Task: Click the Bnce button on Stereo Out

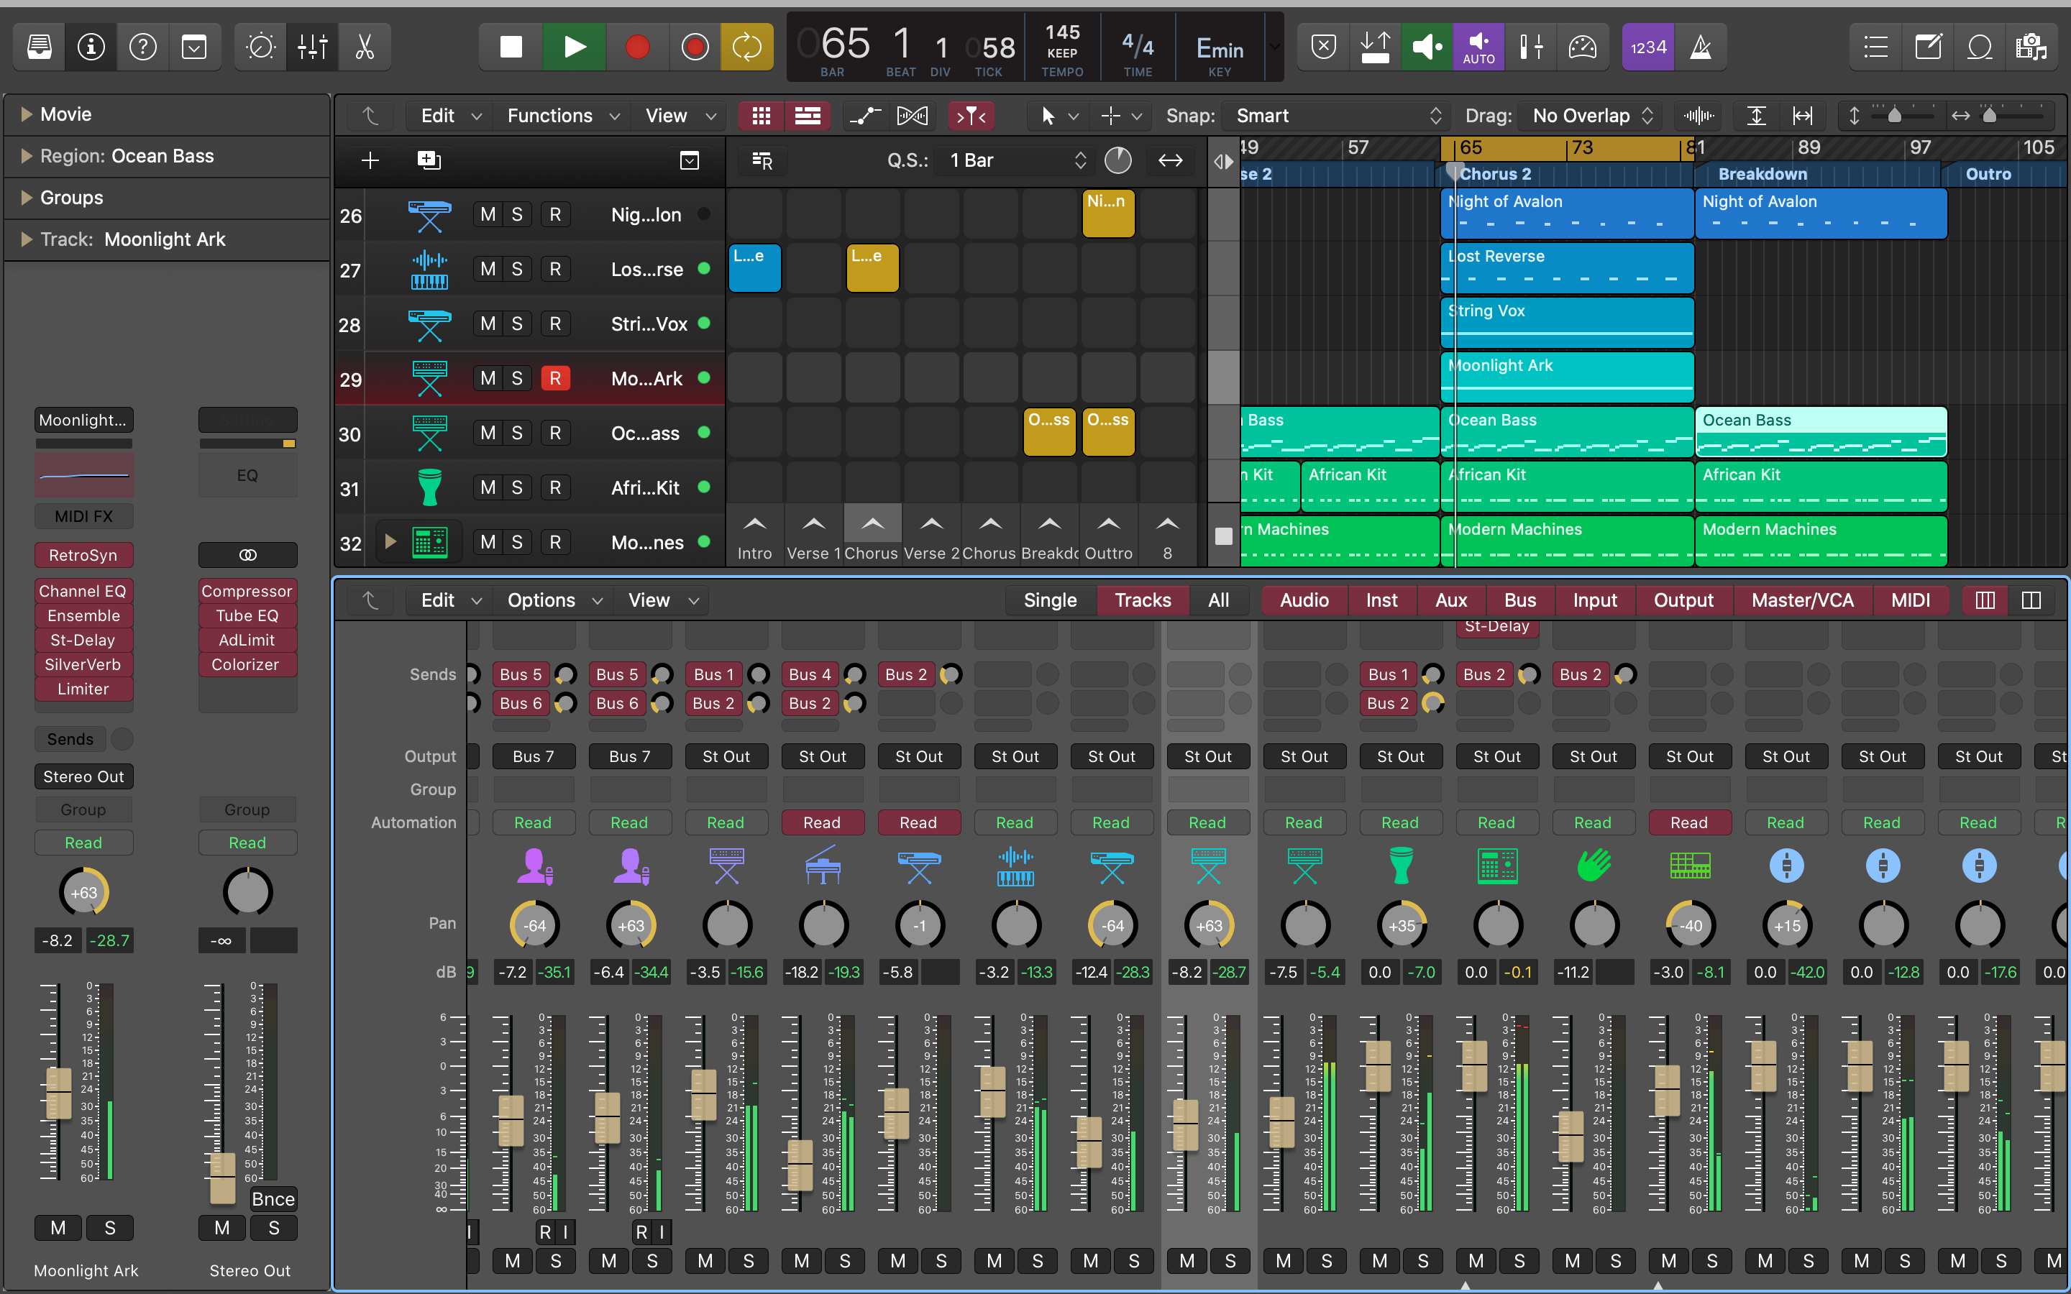Action: click(273, 1198)
